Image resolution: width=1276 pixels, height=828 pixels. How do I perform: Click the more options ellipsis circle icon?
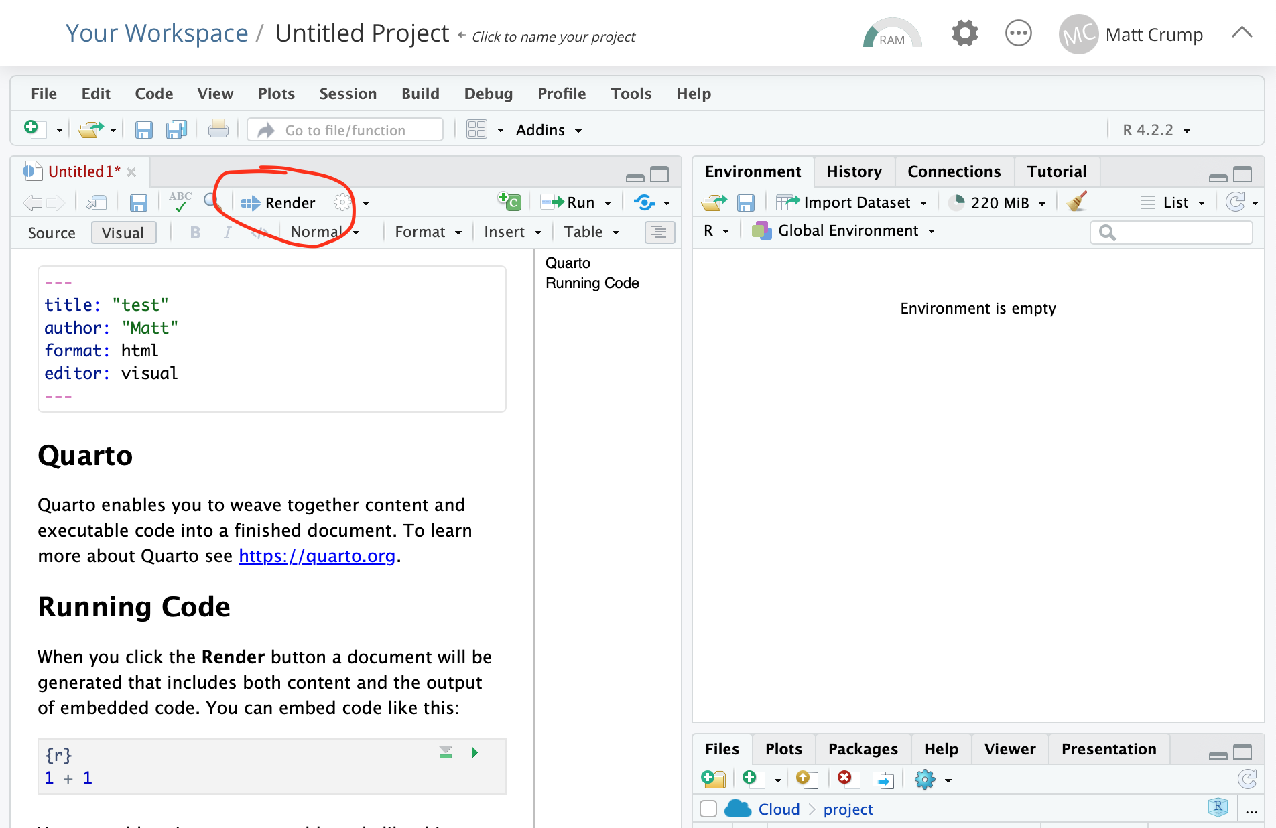(x=1019, y=33)
